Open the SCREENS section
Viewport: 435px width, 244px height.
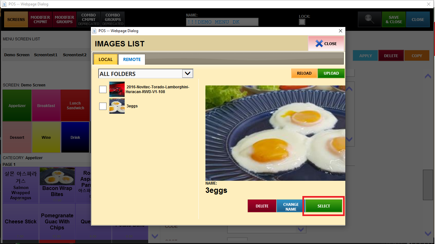(x=16, y=19)
